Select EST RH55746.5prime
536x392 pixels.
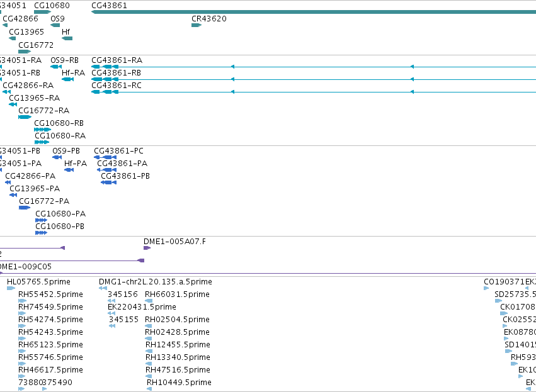point(22,364)
